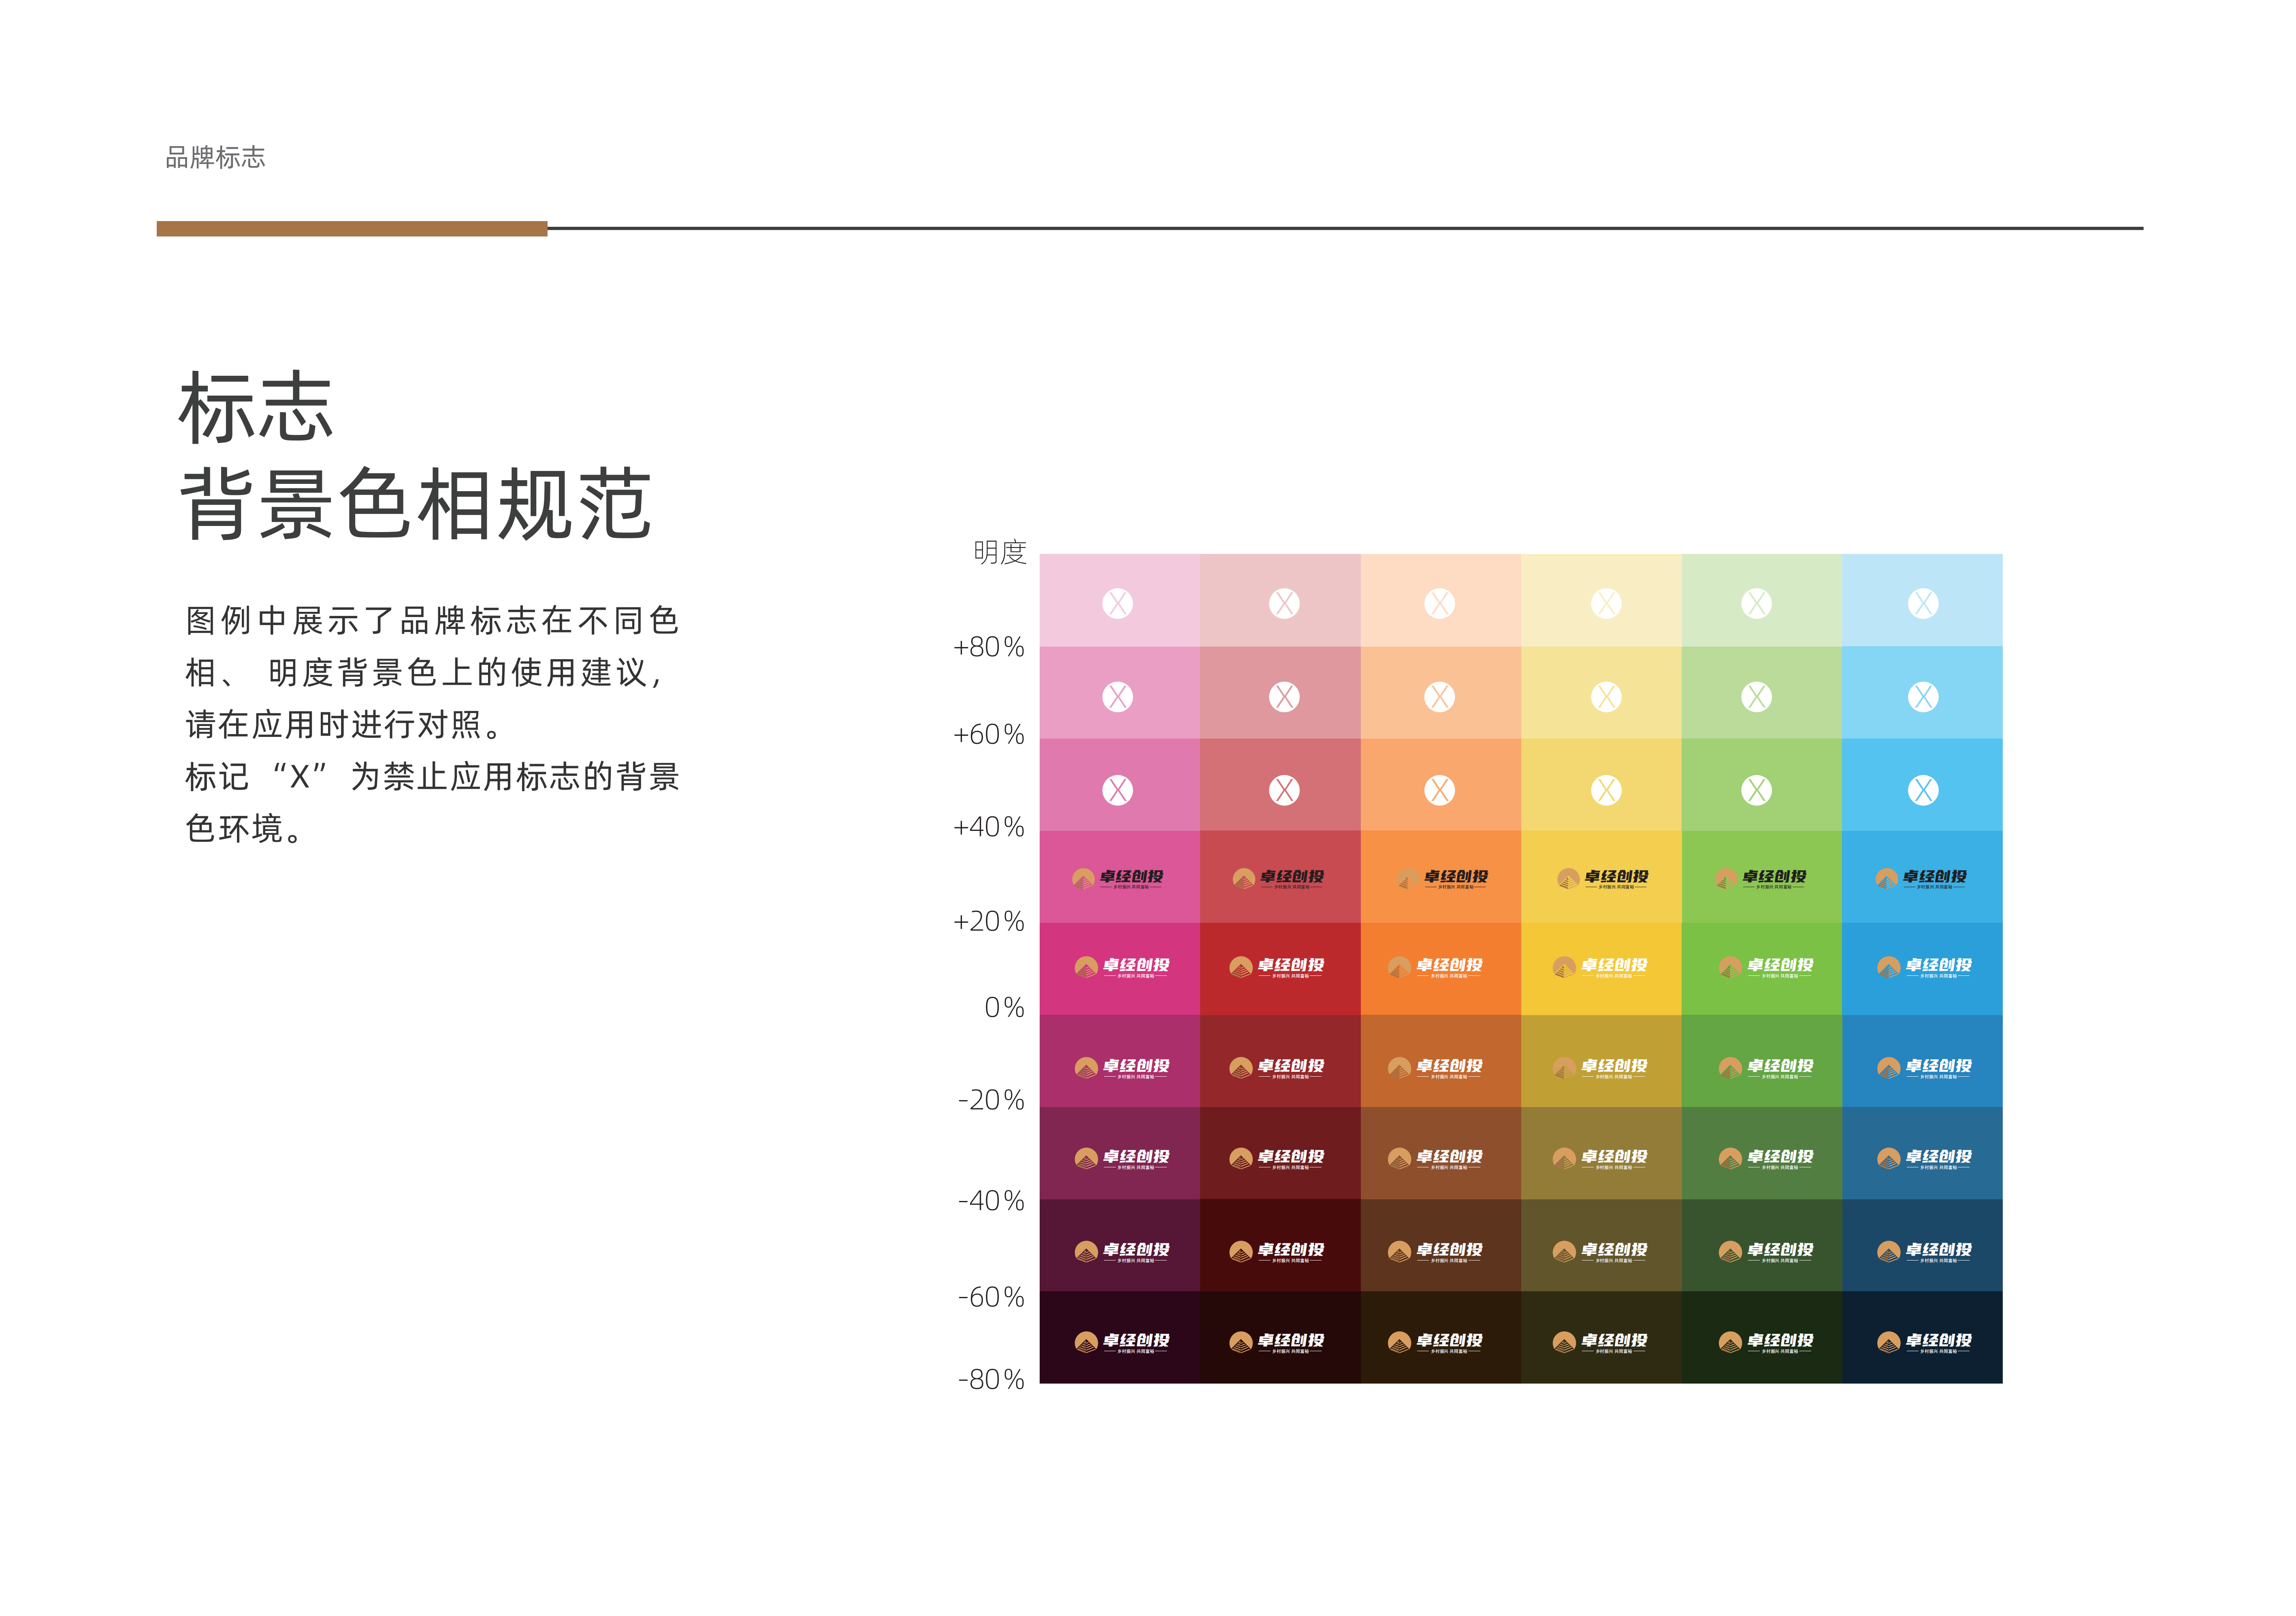Click the line 图例中展示了品牌标志在不同色
This screenshot has width=2296, height=1616.
click(432, 620)
